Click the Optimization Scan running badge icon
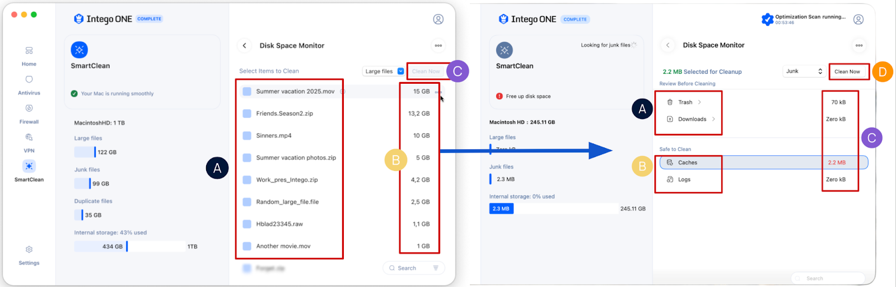The height and width of the screenshot is (287, 896). coord(767,20)
